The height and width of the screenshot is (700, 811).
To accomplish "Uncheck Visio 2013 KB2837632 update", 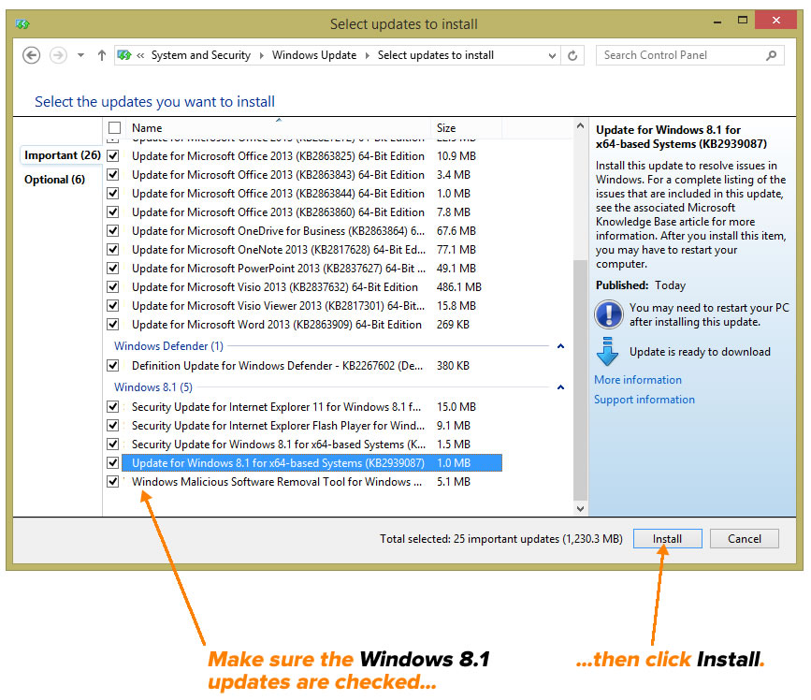I will point(113,286).
